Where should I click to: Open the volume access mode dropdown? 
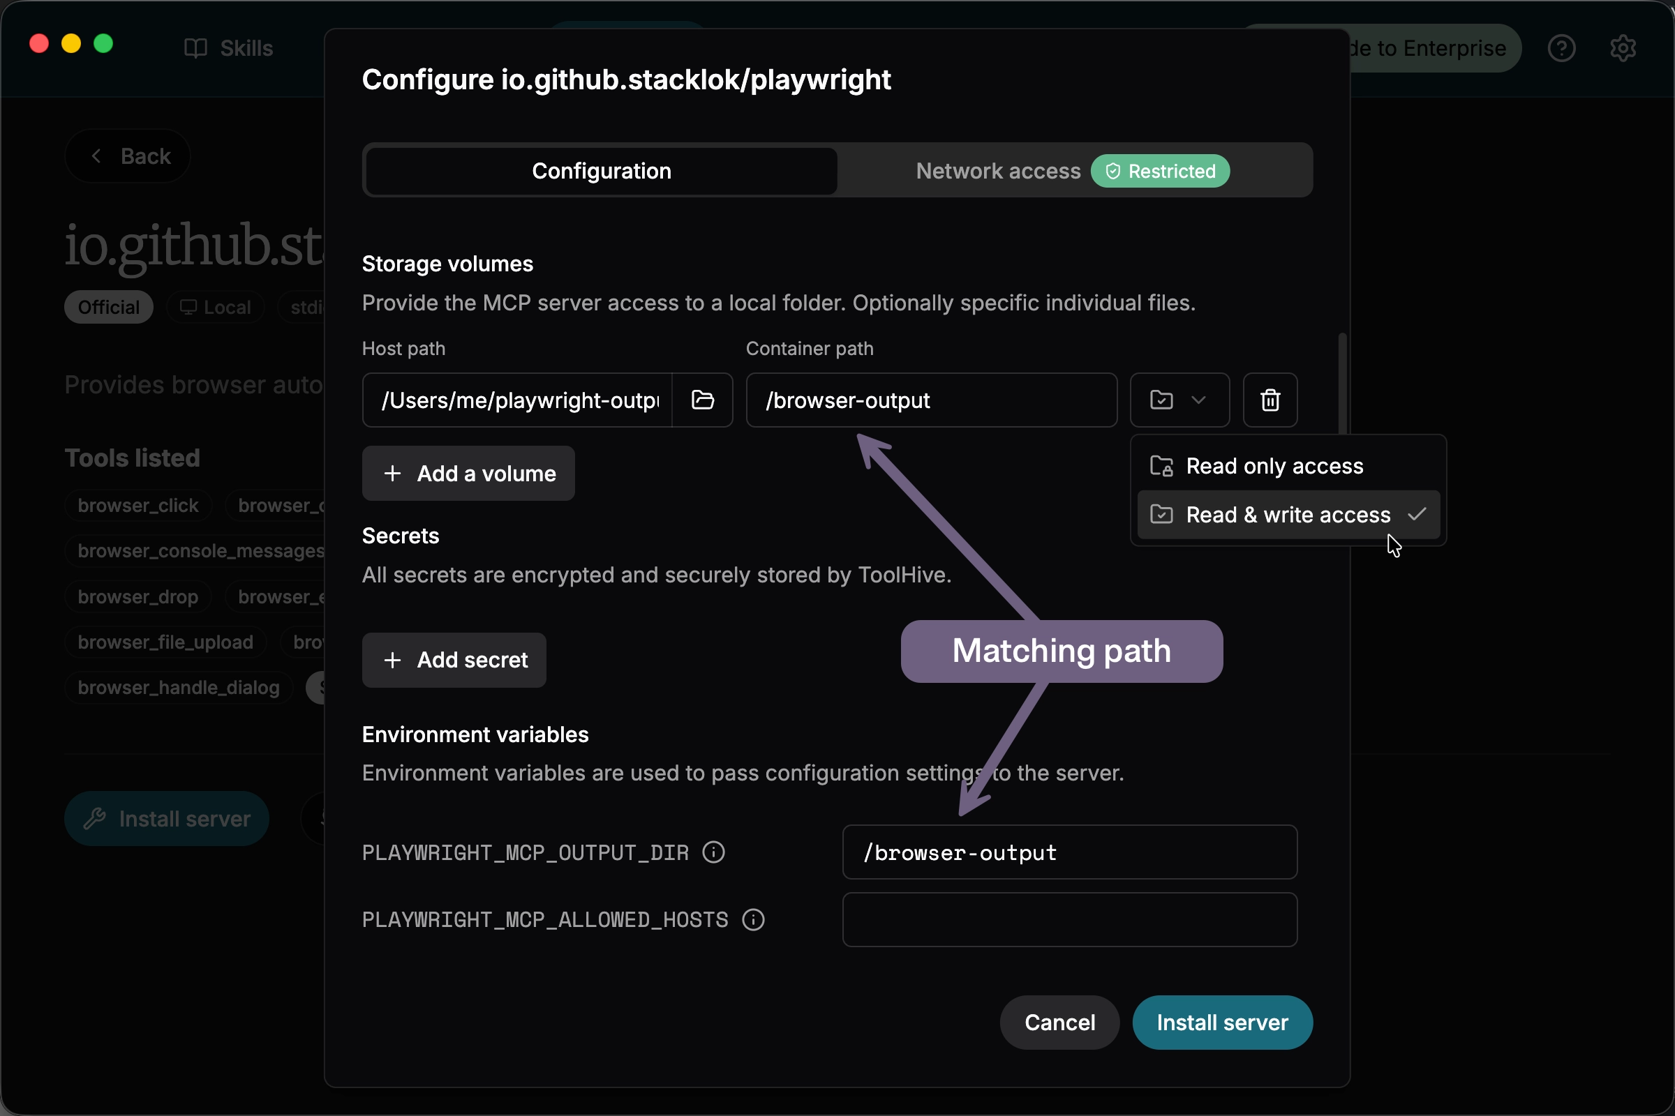click(x=1179, y=400)
